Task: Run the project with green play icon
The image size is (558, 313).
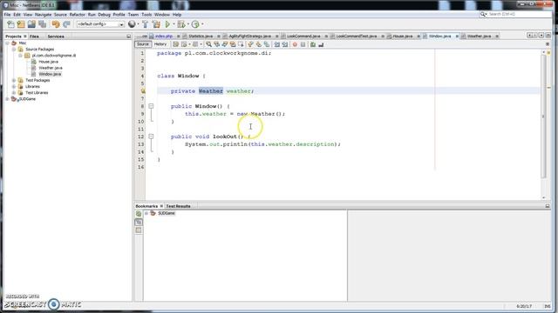Action: (x=167, y=24)
